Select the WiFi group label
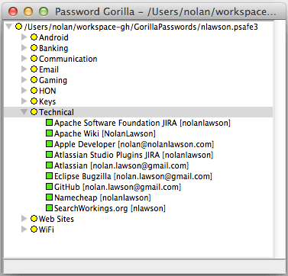 (x=47, y=229)
